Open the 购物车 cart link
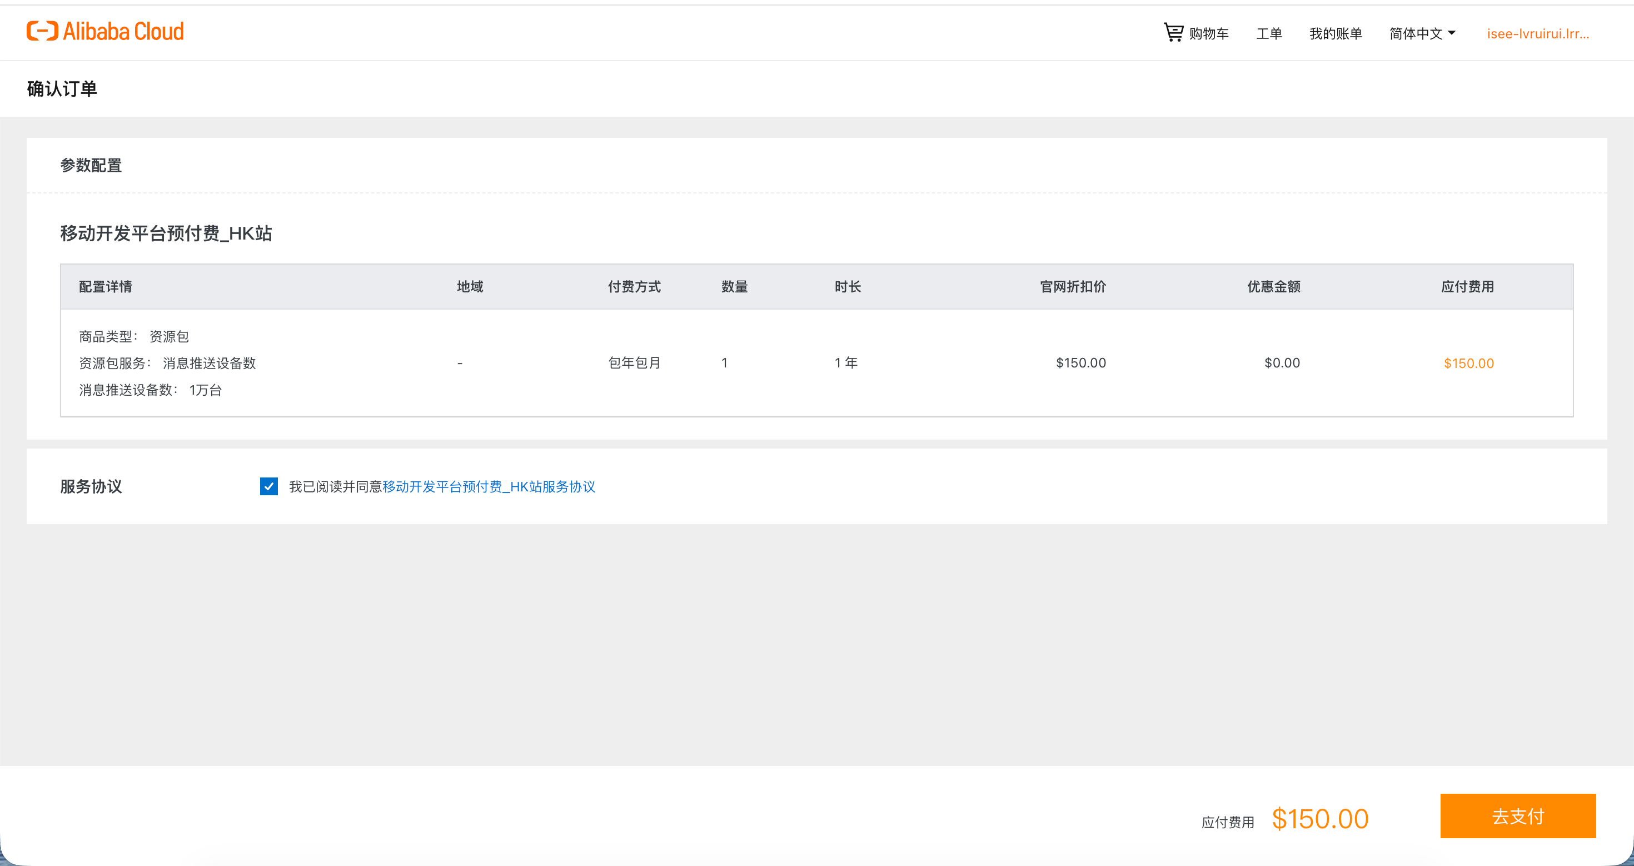The width and height of the screenshot is (1634, 866). point(1208,33)
